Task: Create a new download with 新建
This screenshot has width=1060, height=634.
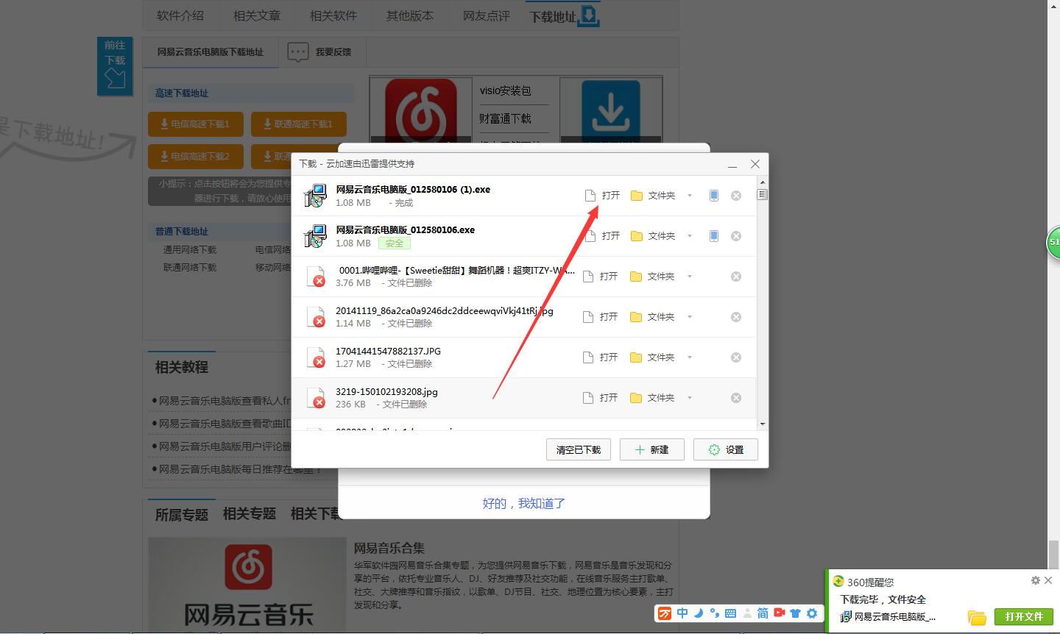Action: click(x=652, y=449)
